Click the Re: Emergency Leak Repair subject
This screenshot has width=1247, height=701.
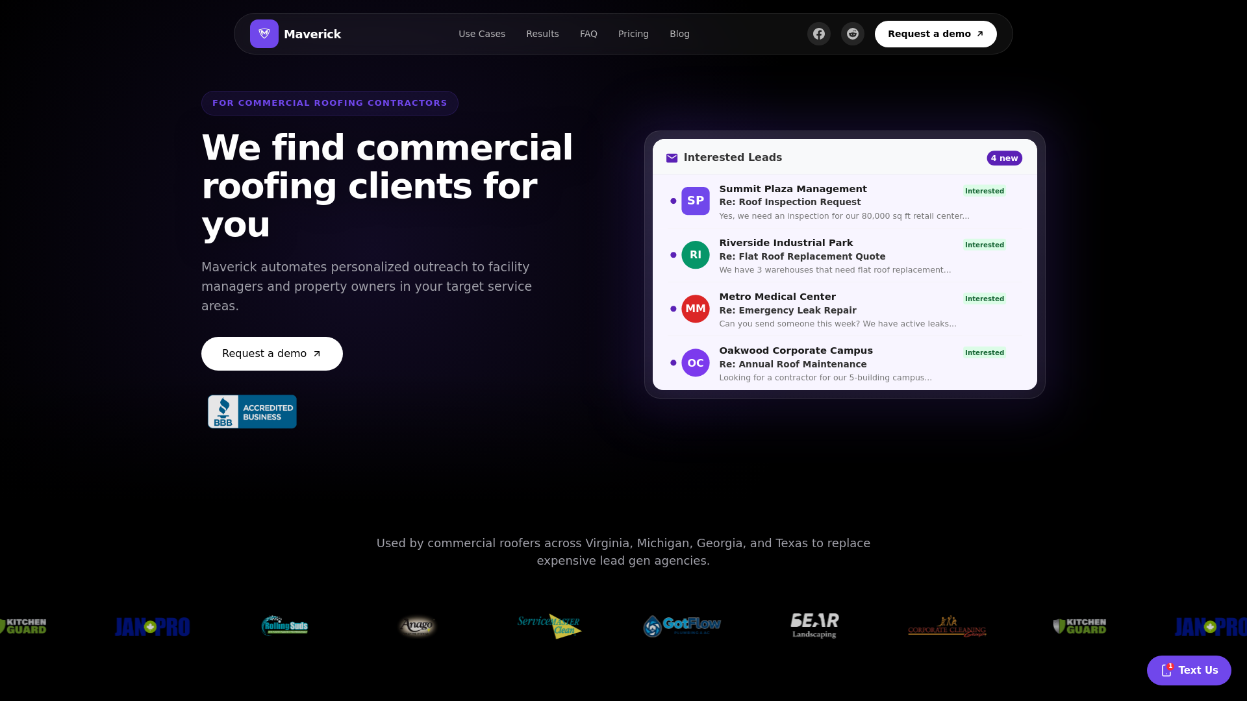pyautogui.click(x=787, y=310)
